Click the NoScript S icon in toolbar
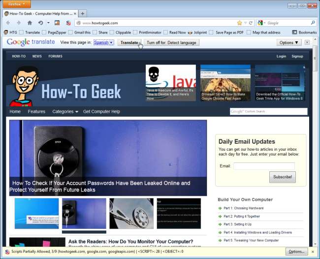 (x=68, y=23)
